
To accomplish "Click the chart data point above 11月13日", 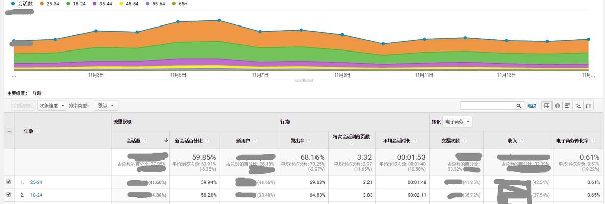I will [x=506, y=40].
